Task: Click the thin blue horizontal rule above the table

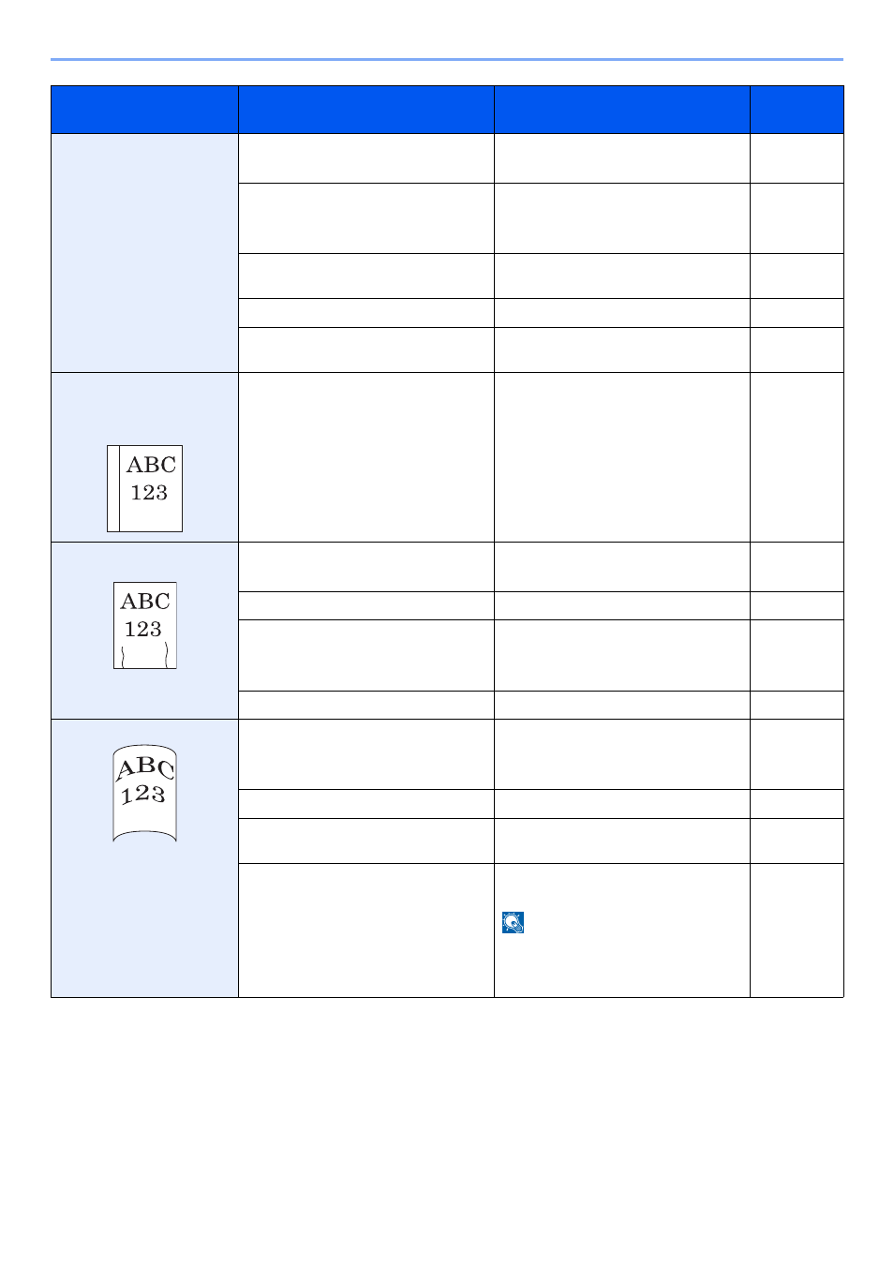Action: click(x=447, y=59)
